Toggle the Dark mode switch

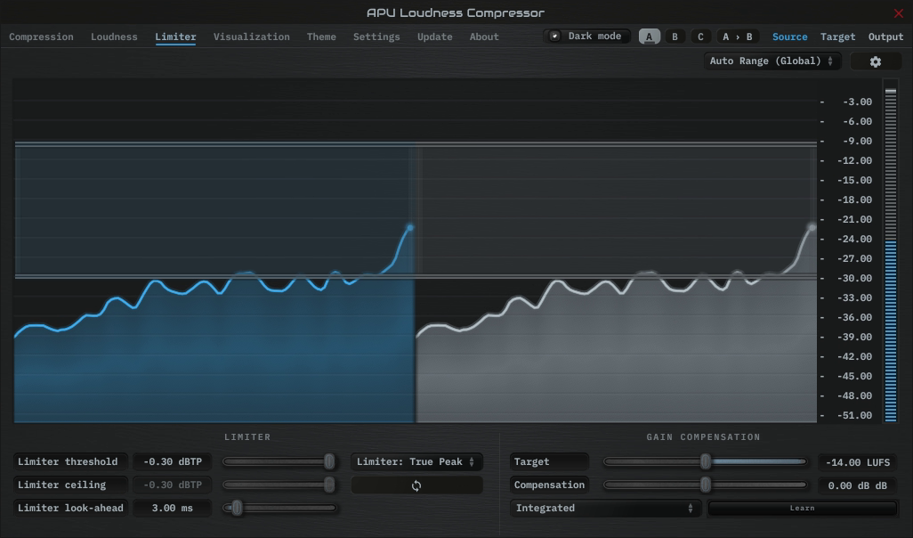pos(587,37)
